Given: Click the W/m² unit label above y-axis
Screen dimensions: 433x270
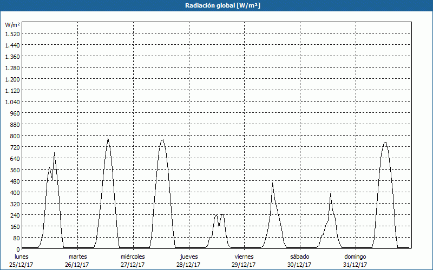Looking at the screenshot, I should (x=12, y=25).
